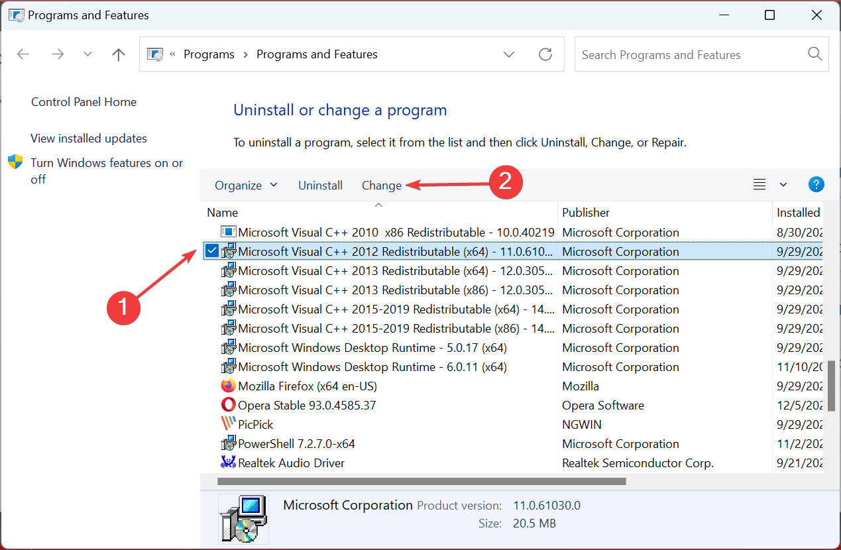The width and height of the screenshot is (841, 550).
Task: Open the Recent locations chevron
Action: click(87, 54)
